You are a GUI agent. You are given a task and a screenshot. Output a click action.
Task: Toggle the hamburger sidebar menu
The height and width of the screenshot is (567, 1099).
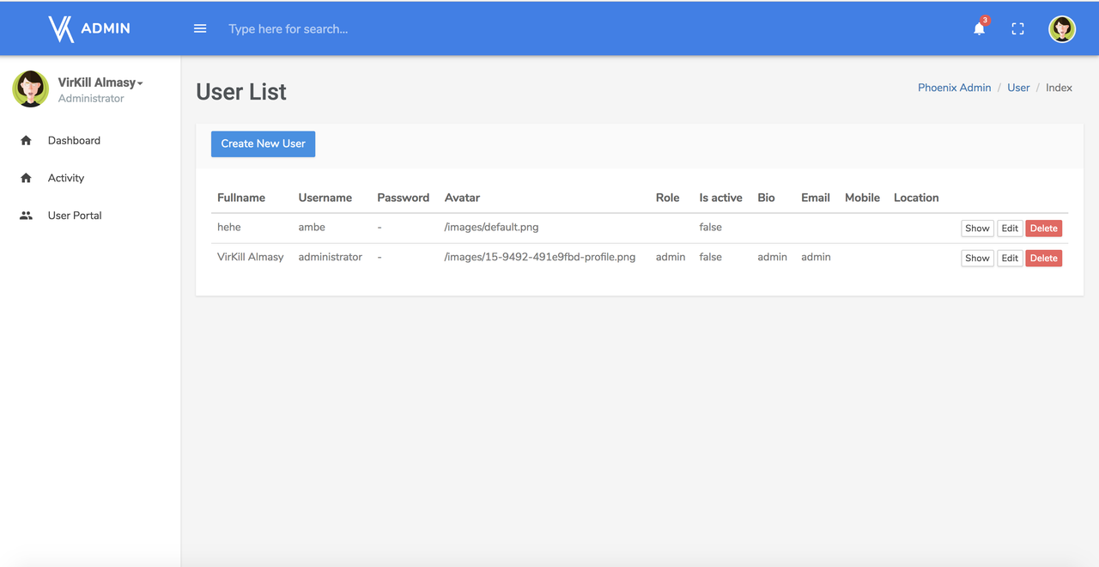coord(200,28)
